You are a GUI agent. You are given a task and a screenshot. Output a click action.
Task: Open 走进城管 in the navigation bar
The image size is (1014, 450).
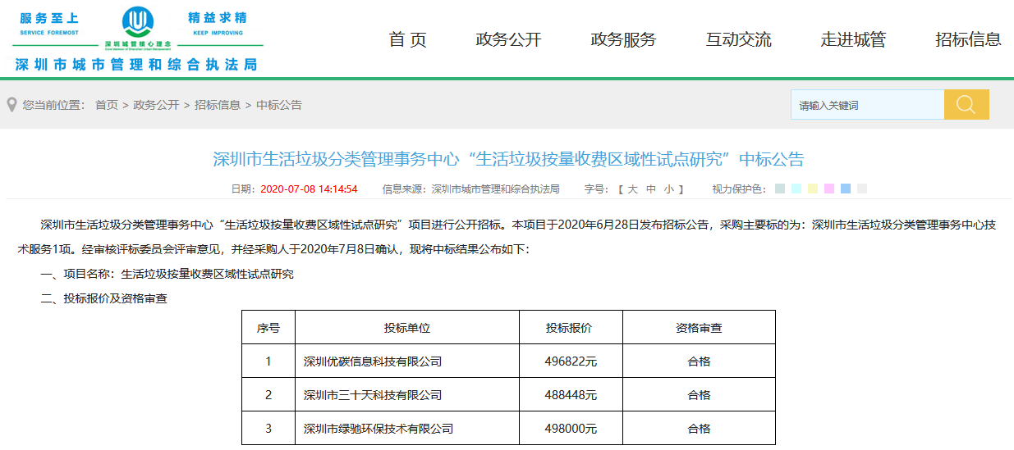pyautogui.click(x=853, y=39)
